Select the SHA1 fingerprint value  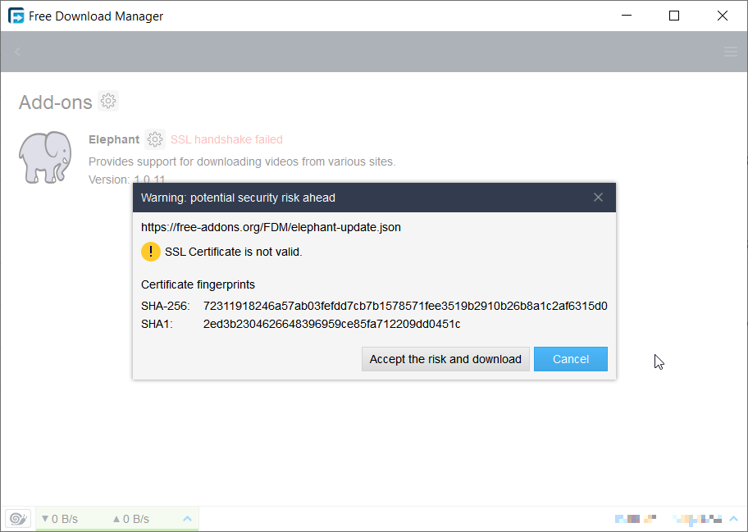coord(331,324)
